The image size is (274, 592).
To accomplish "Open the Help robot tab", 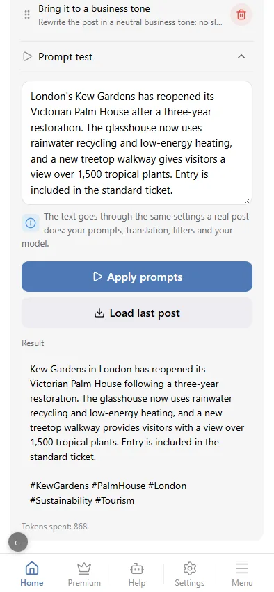I will [137, 574].
